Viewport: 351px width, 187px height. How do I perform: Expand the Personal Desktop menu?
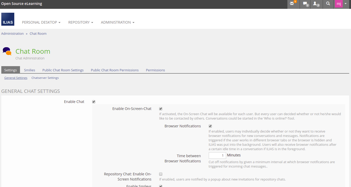pos(41,22)
